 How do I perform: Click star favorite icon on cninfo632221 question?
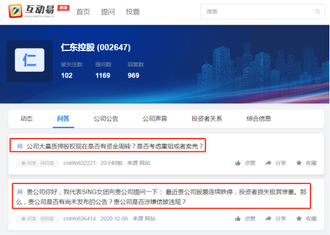(x=299, y=163)
